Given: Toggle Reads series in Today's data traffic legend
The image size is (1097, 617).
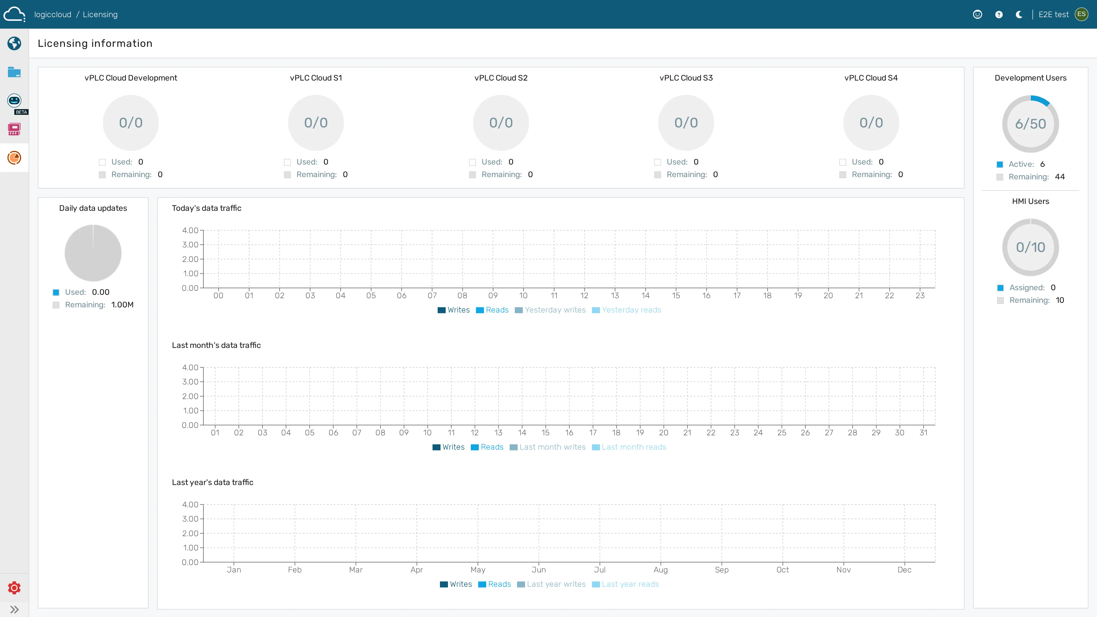Looking at the screenshot, I should click(x=492, y=310).
